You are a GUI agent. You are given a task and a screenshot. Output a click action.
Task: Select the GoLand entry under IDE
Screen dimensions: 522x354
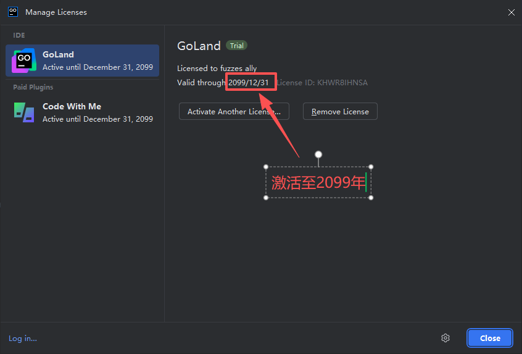(82, 61)
